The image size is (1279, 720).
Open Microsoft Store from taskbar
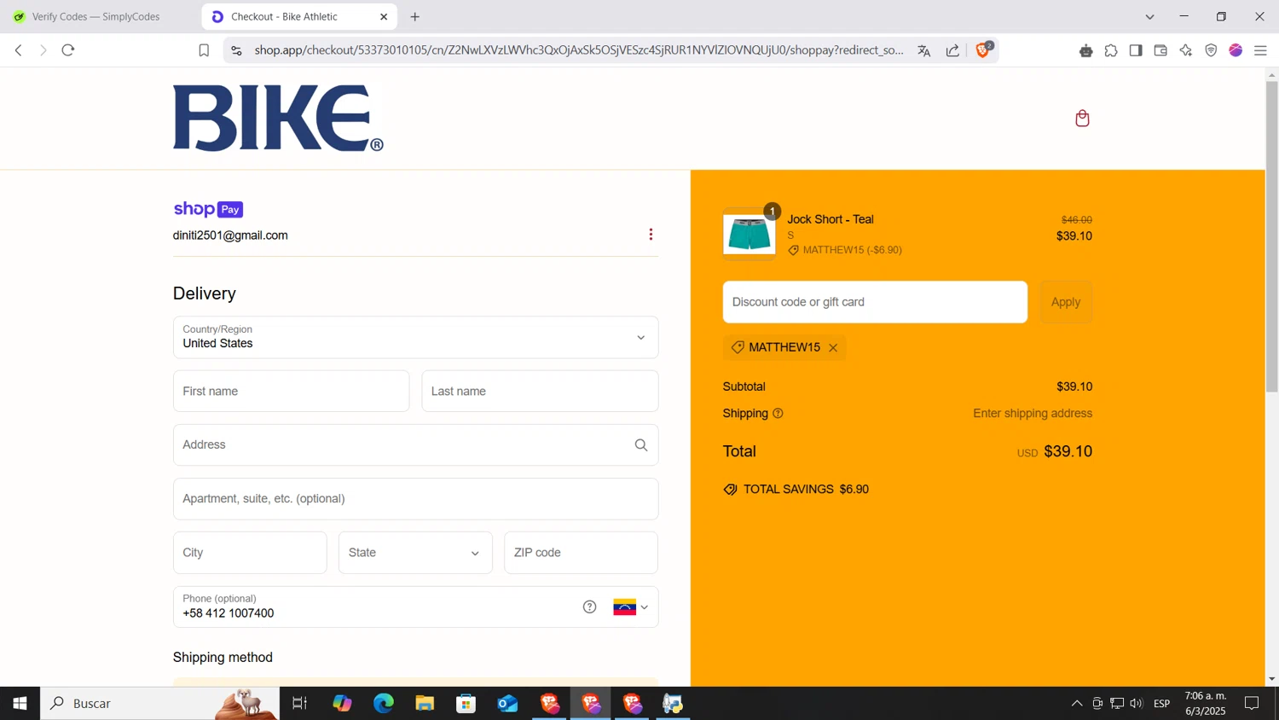[x=466, y=703]
